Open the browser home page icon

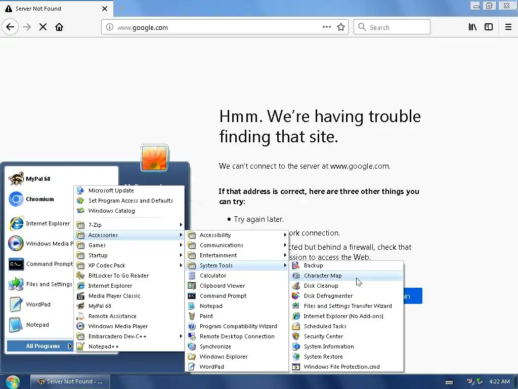coord(59,27)
